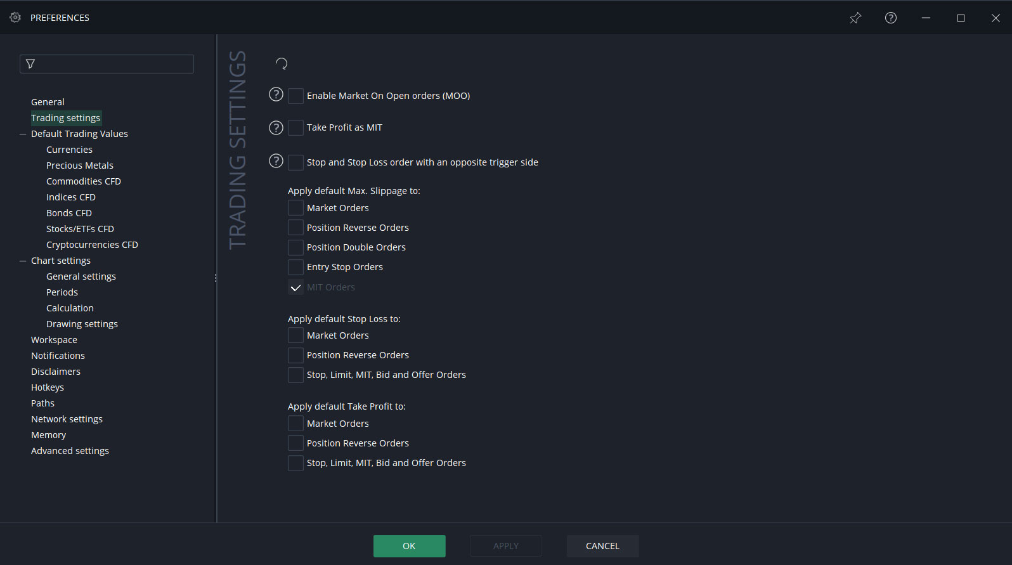The width and height of the screenshot is (1012, 565).
Task: Select Cryptocurrencies CFD in the sidebar
Action: pyautogui.click(x=92, y=245)
